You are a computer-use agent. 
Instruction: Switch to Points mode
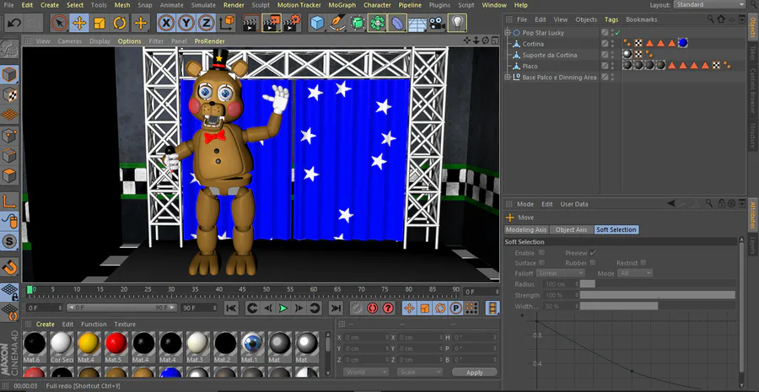(x=9, y=135)
